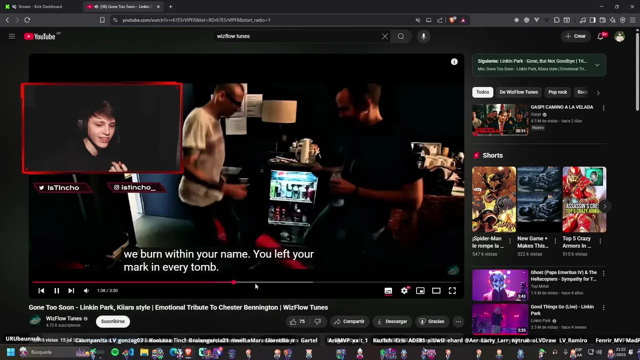Toggle the browser sidebar panel
This screenshot has height=360, width=640.
pyautogui.click(x=592, y=20)
